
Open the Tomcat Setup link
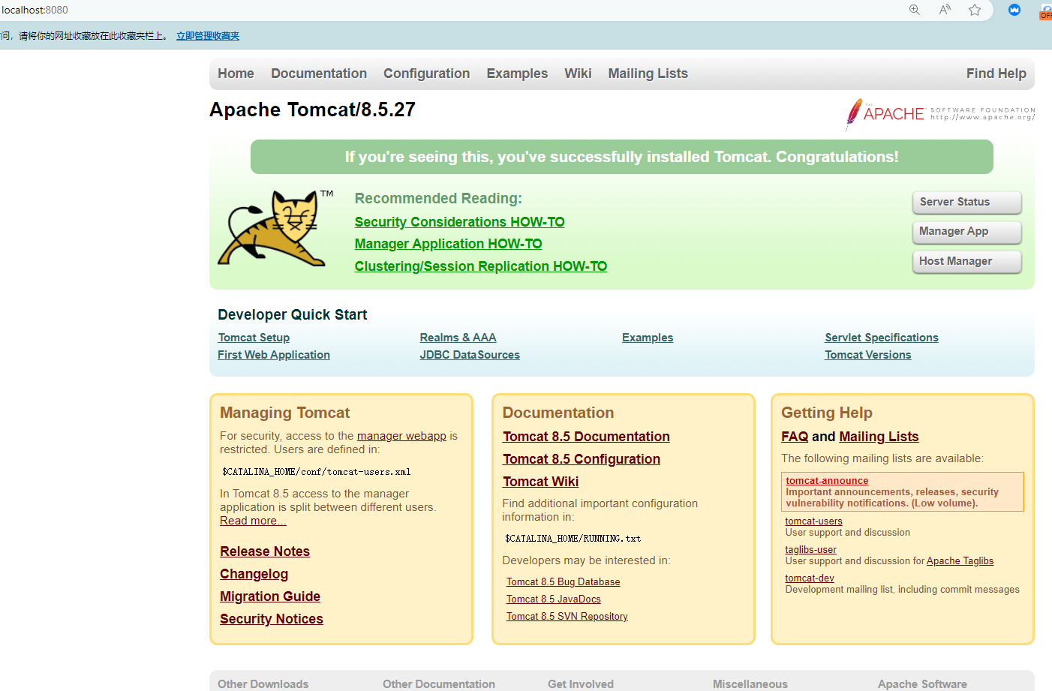[254, 338]
